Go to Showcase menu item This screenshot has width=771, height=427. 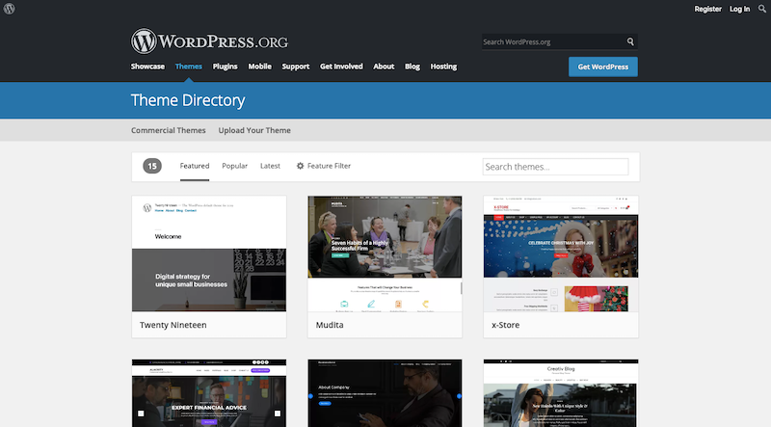(147, 67)
